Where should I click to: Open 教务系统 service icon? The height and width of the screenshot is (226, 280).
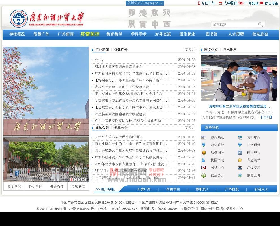coord(204,137)
